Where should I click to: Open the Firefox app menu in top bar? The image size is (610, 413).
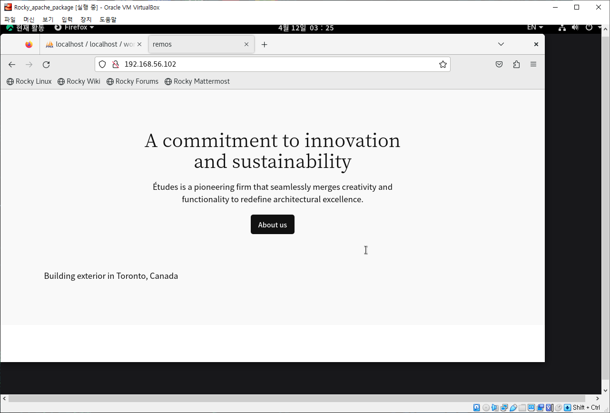click(74, 28)
